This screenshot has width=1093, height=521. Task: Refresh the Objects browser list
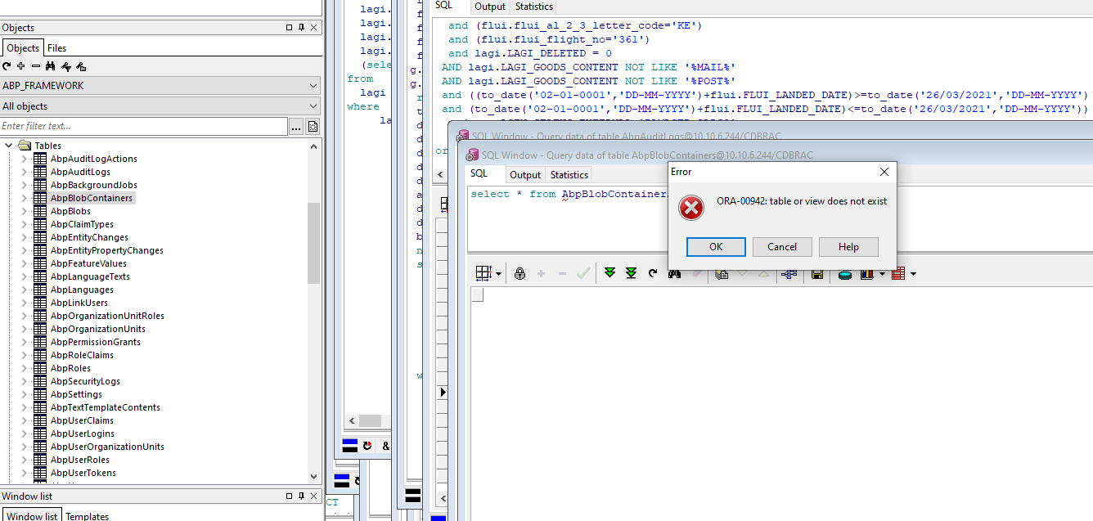pyautogui.click(x=7, y=66)
